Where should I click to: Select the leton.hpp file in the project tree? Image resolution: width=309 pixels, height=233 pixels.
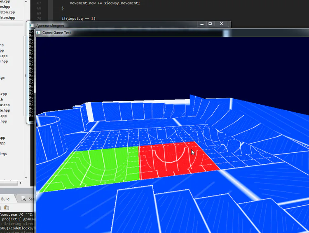[x=7, y=18]
